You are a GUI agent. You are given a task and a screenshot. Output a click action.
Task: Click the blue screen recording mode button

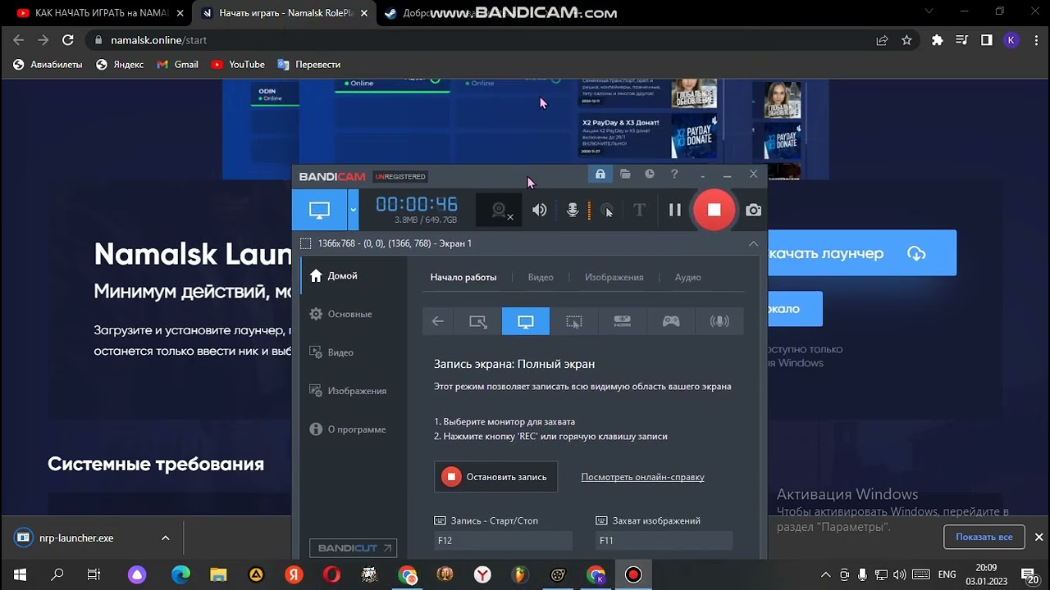[319, 211]
